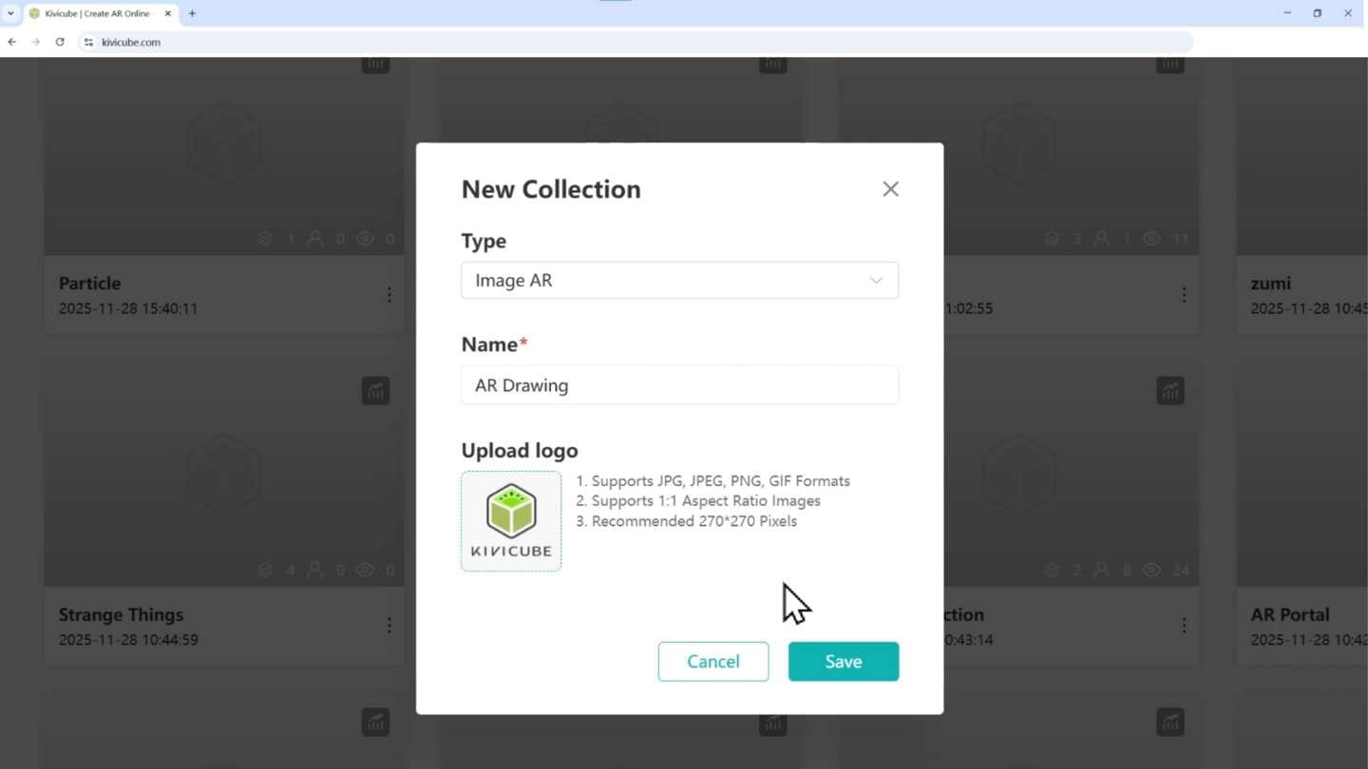Select the Kivicube Create AR Online tab
This screenshot has height=769, width=1368.
pyautogui.click(x=95, y=13)
